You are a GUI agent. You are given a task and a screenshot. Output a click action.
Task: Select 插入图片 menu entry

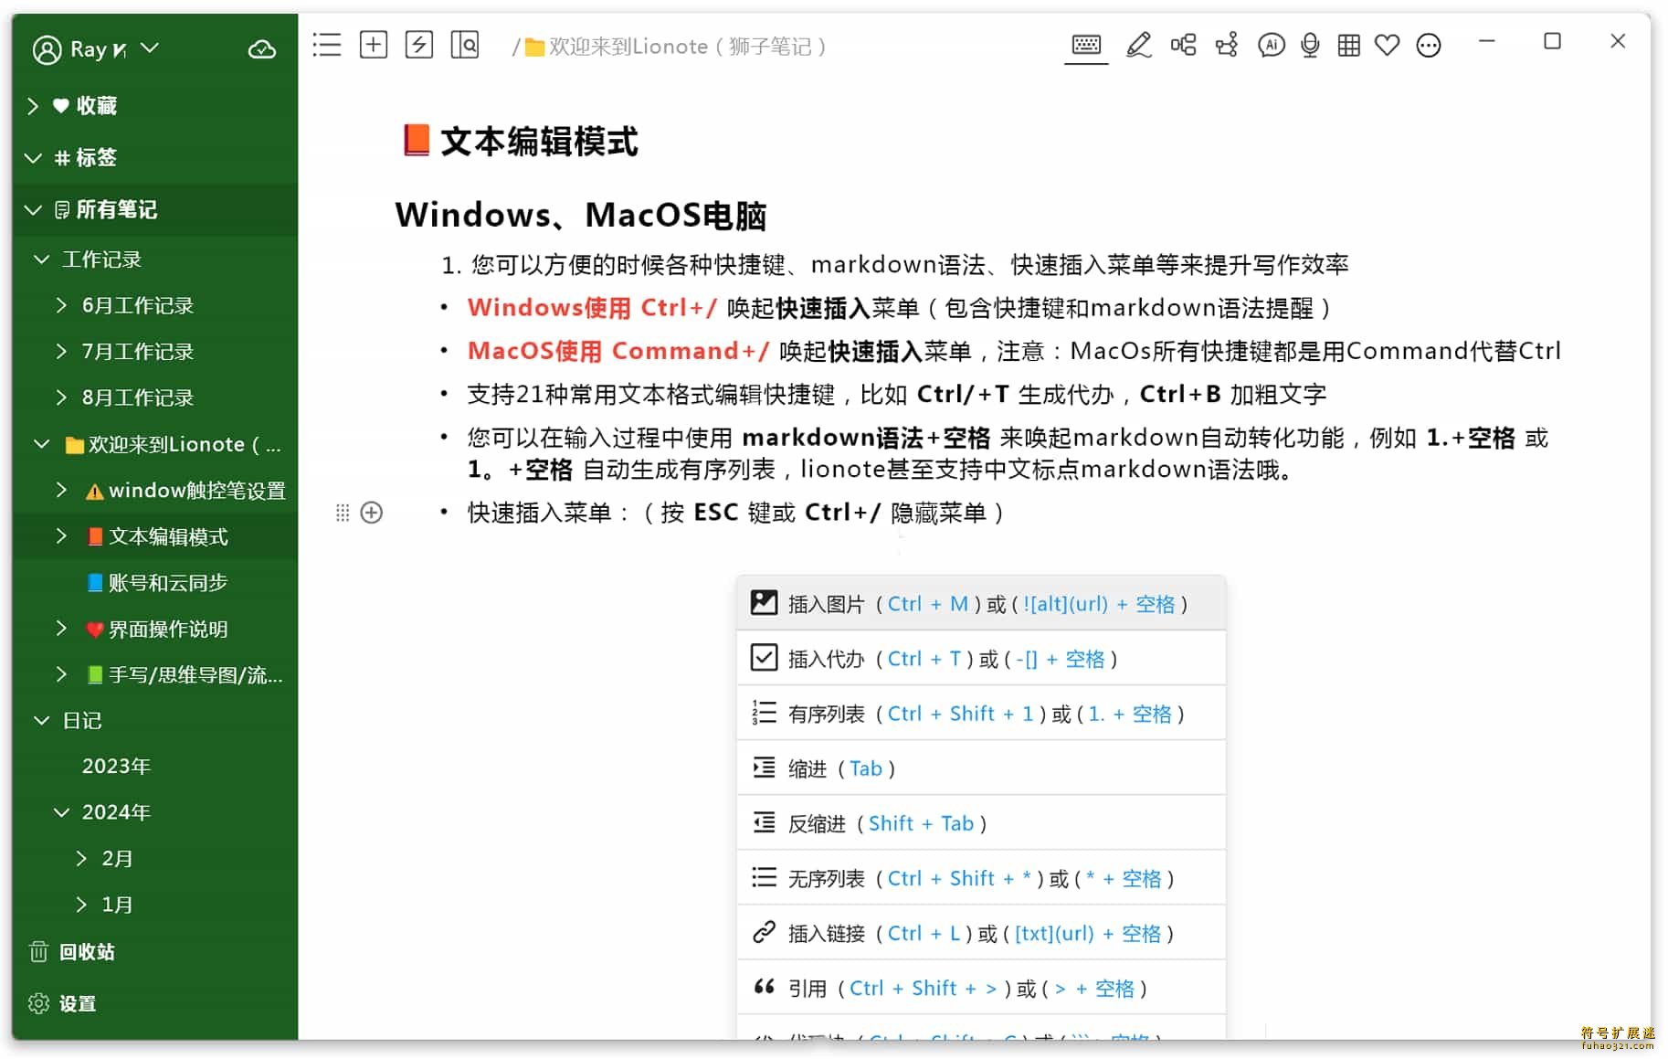981,603
